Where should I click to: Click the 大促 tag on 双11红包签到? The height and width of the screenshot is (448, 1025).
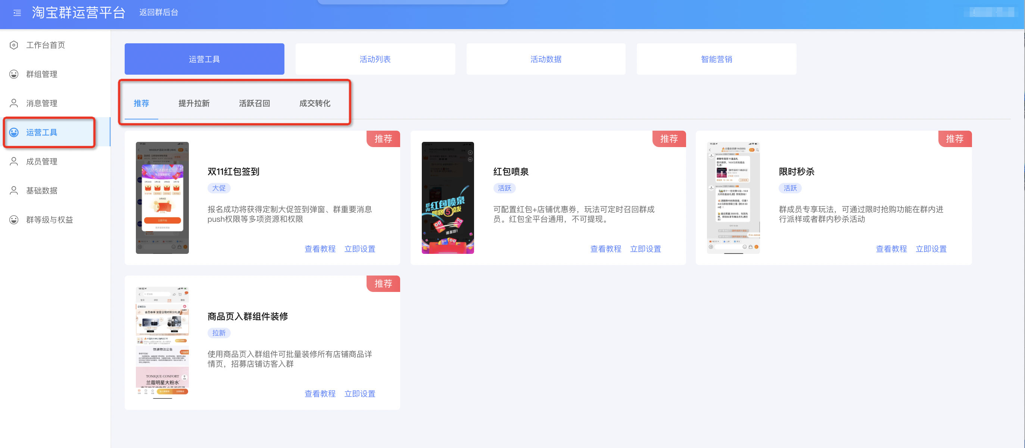coord(219,188)
